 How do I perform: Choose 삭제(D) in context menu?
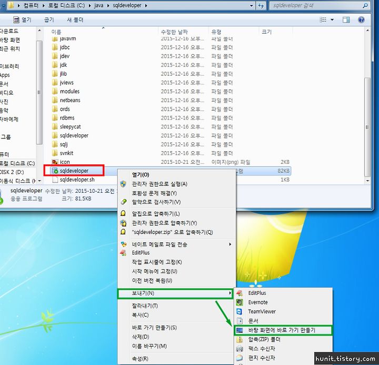click(x=141, y=337)
